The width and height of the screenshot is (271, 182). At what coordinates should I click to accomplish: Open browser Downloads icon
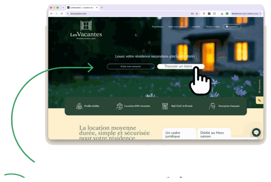pyautogui.click(x=222, y=14)
